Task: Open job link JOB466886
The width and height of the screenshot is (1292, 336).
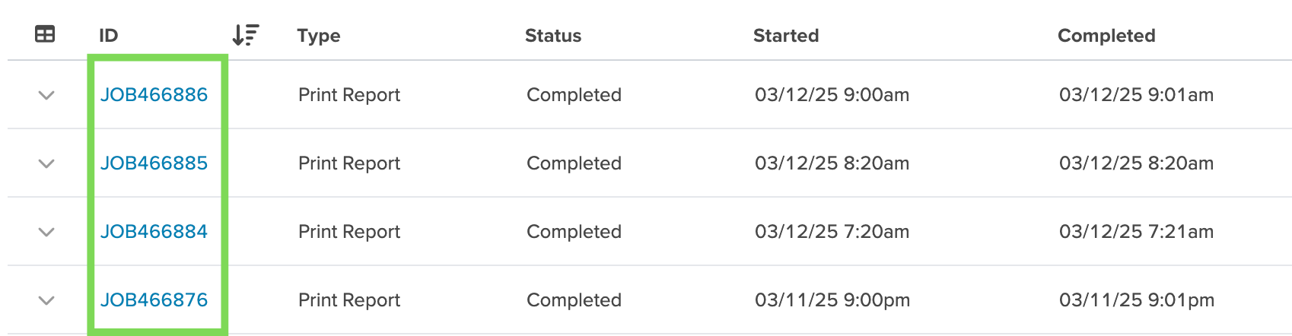Action: coord(154,95)
